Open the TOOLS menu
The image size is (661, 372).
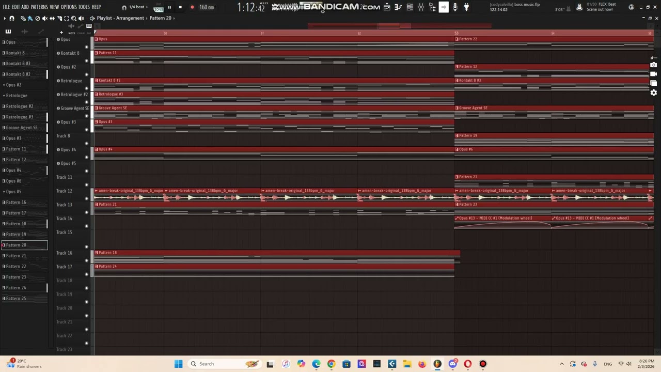[84, 7]
